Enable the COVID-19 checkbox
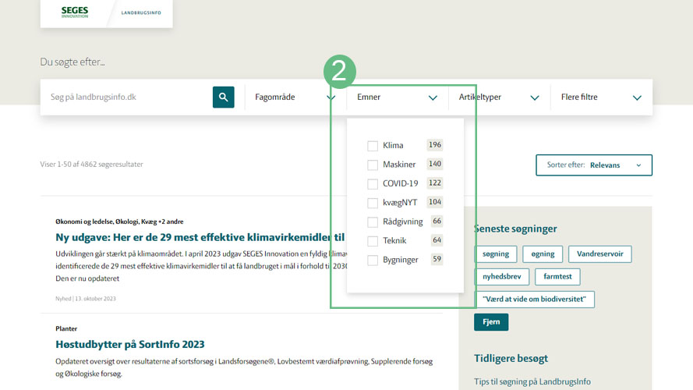Viewport: 693px width, 390px height. tap(373, 184)
